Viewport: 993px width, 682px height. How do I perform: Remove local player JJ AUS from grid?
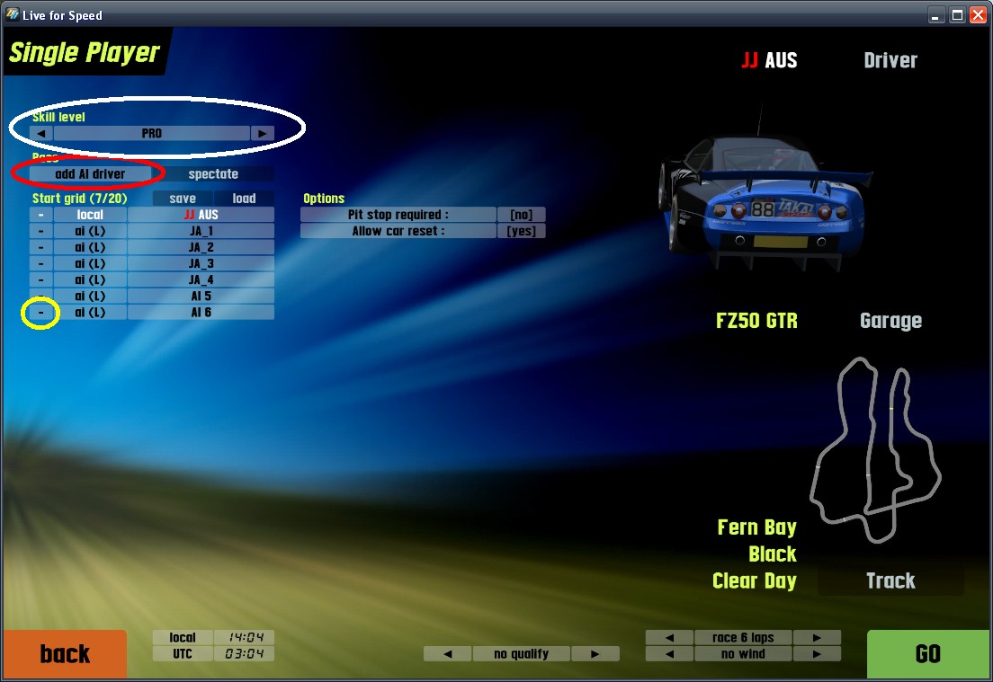(41, 215)
